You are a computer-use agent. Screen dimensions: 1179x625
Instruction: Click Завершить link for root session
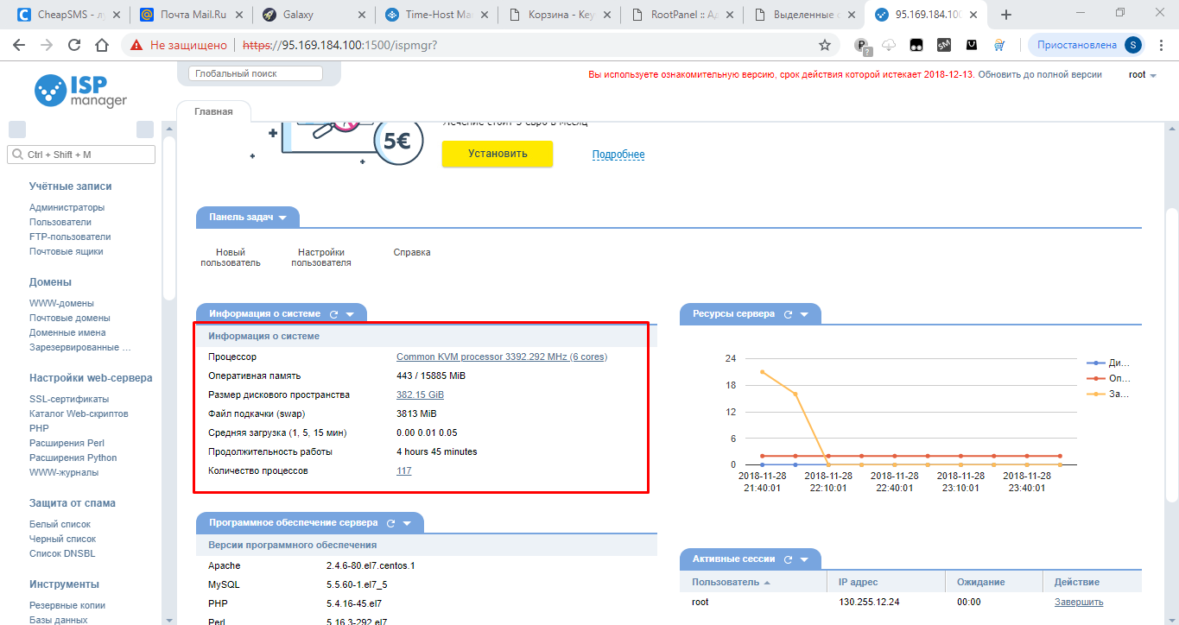coord(1078,602)
